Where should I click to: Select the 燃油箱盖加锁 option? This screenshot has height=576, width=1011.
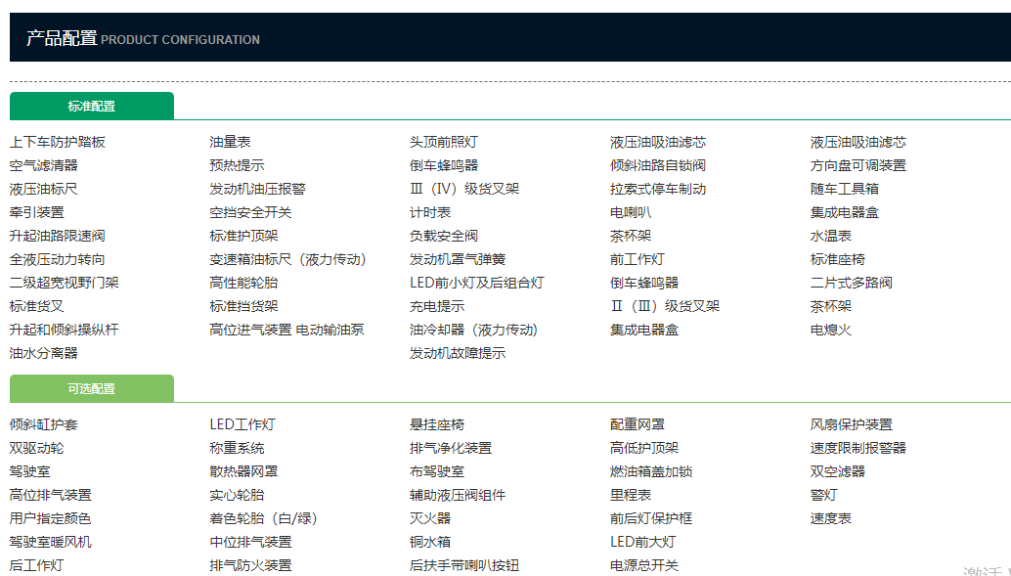pyautogui.click(x=651, y=471)
